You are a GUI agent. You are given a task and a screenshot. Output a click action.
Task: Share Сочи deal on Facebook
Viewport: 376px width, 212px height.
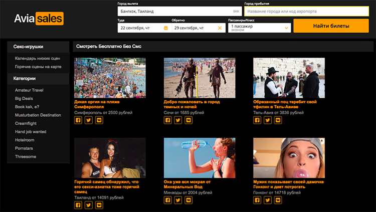(x=167, y=120)
